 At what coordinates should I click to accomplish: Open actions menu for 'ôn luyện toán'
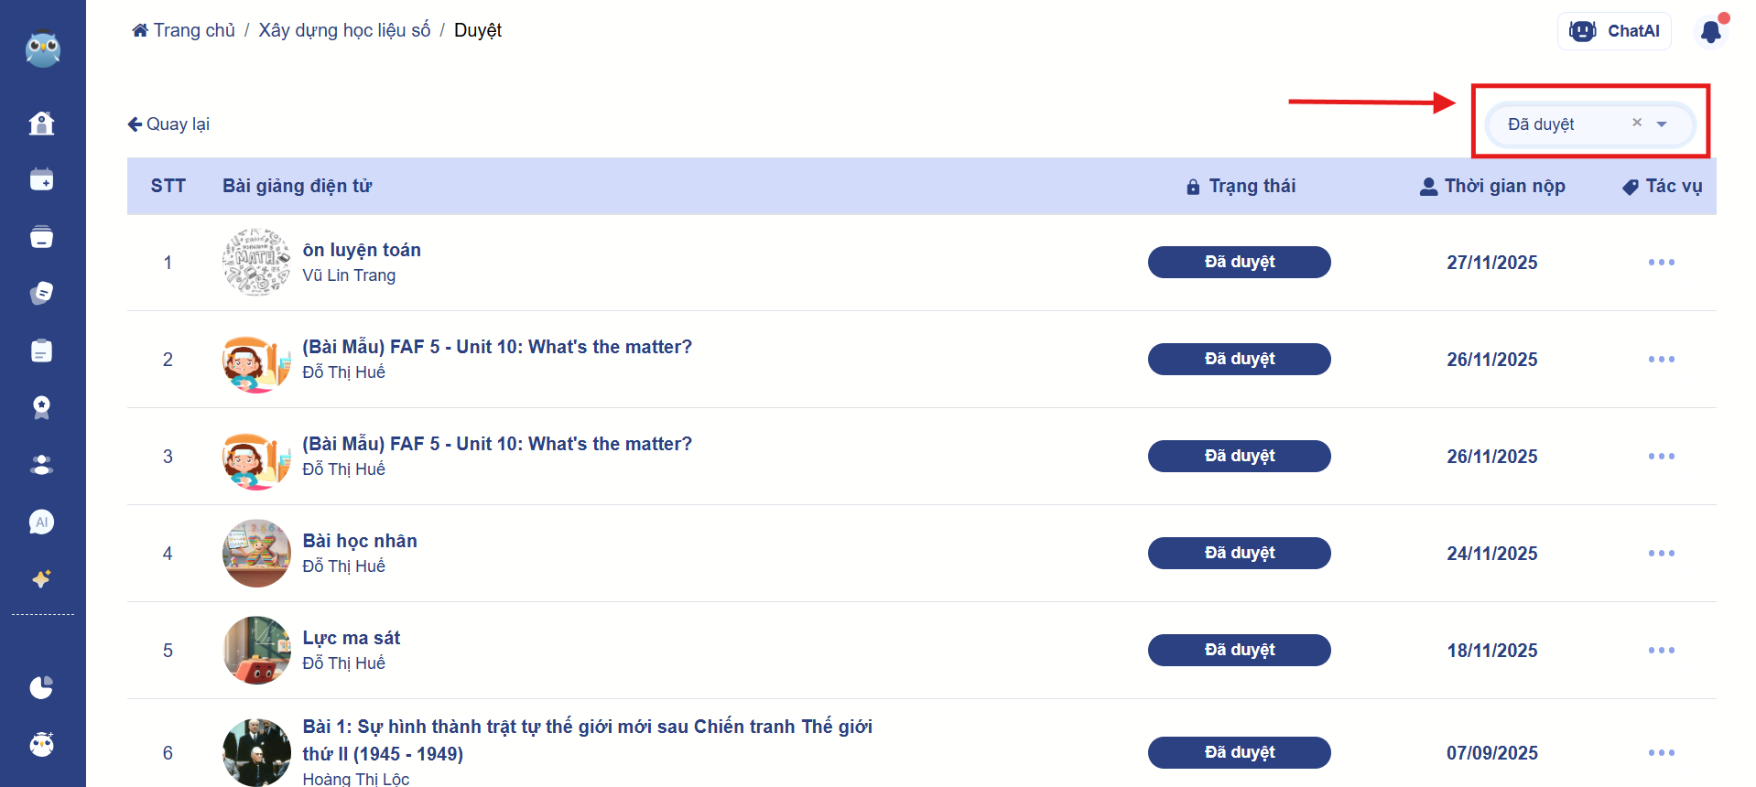tap(1661, 263)
